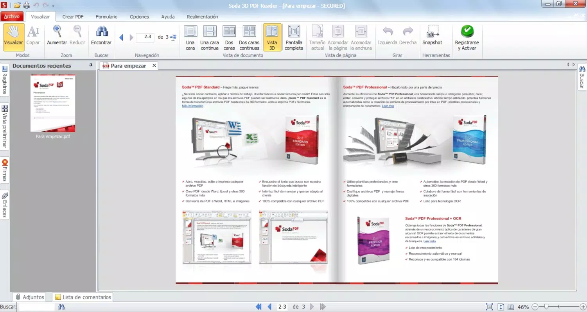Go to previous page in ribbon navigation
The image size is (587, 312).
[121, 37]
